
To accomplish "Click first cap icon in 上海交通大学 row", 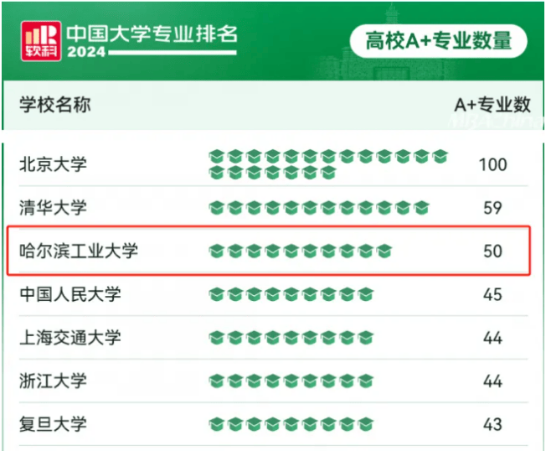I will 216,338.
